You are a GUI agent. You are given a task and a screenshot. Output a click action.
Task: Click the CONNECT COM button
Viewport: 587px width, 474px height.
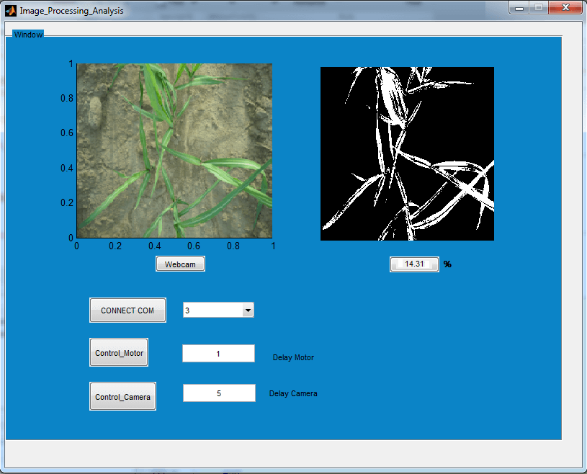click(127, 310)
